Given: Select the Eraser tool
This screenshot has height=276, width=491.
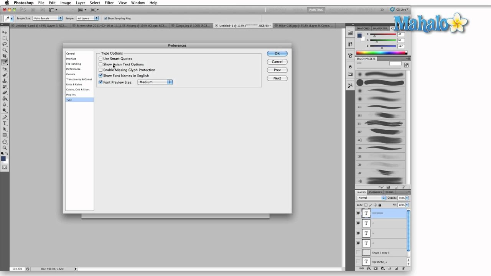Looking at the screenshot, I should (x=5, y=93).
